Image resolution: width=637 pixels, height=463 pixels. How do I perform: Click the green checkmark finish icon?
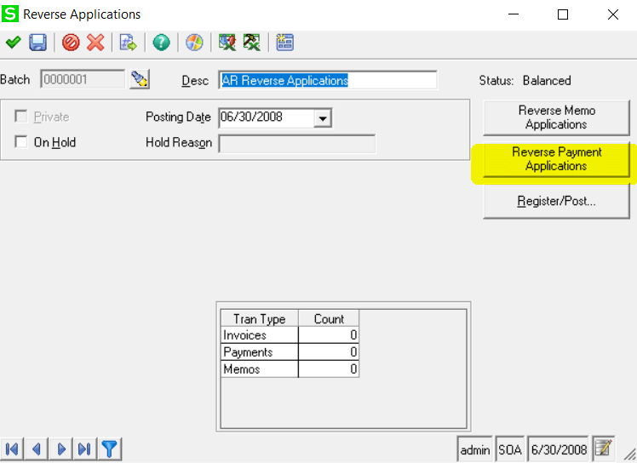(x=13, y=43)
